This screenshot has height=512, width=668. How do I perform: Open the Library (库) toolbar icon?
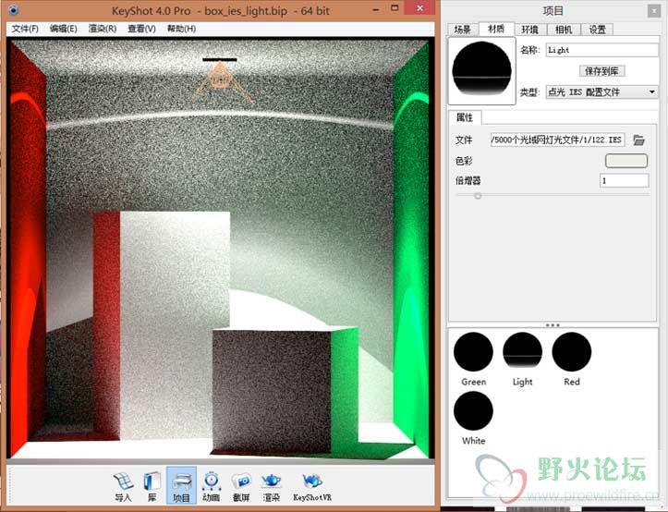pyautogui.click(x=152, y=486)
